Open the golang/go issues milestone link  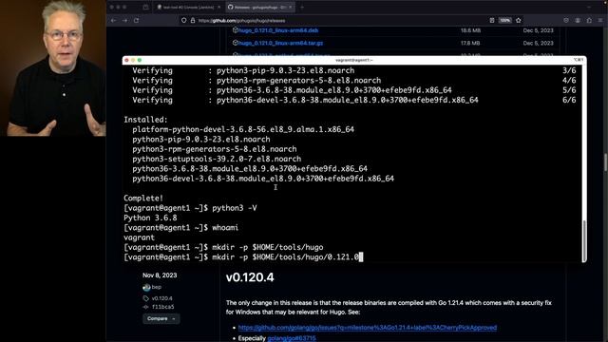pyautogui.click(x=368, y=328)
